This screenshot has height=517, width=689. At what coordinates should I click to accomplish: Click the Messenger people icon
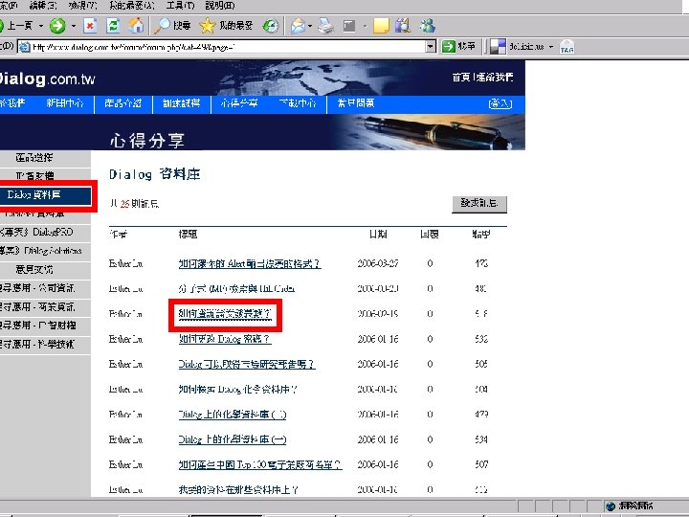[427, 26]
